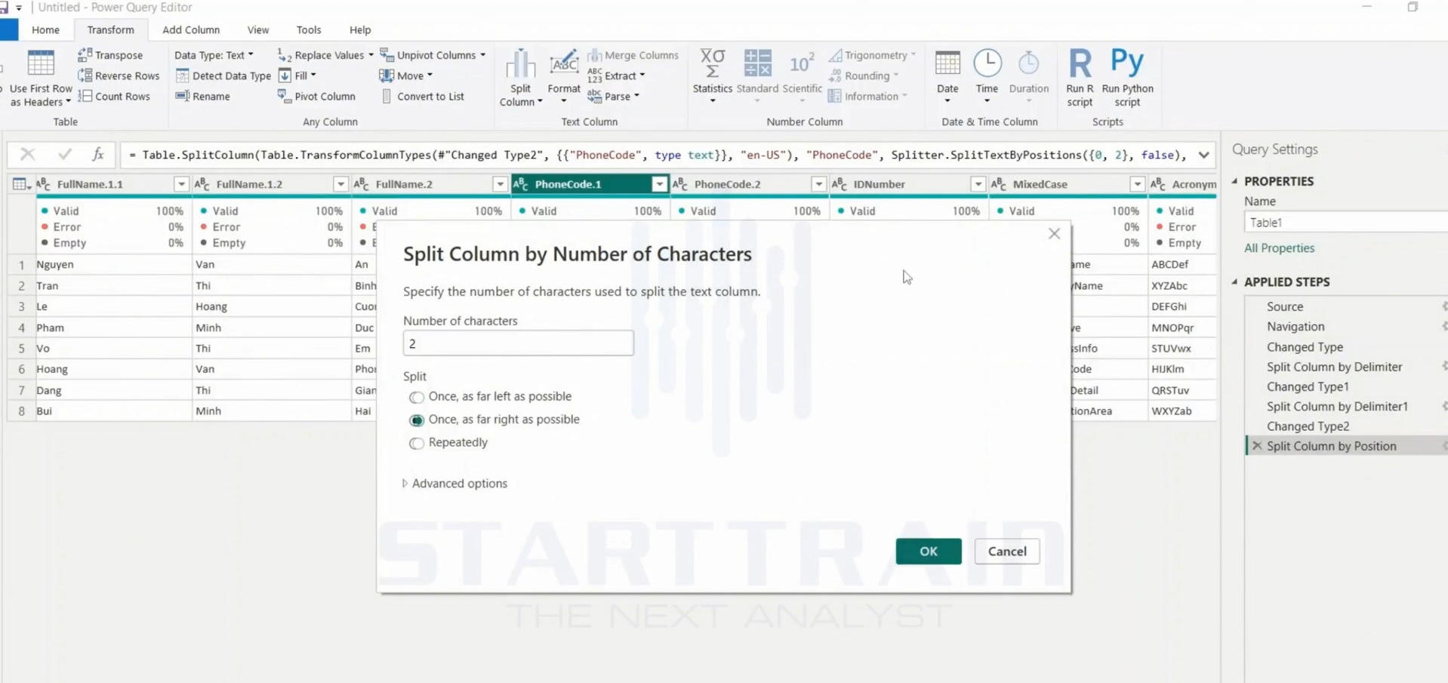
Task: Cancel the split column dialog
Action: point(1007,551)
